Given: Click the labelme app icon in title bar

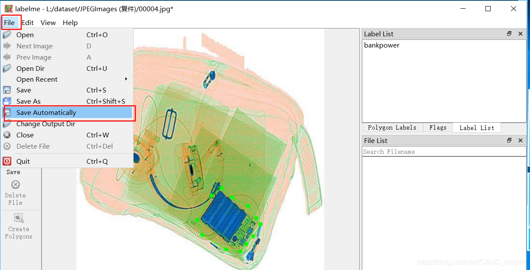Looking at the screenshot, I should click(8, 9).
